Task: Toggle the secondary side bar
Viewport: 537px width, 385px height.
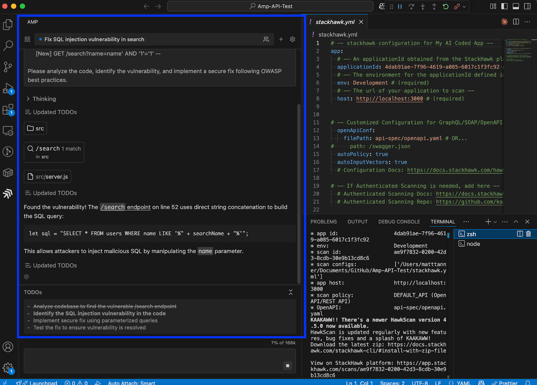Action: 527,6
